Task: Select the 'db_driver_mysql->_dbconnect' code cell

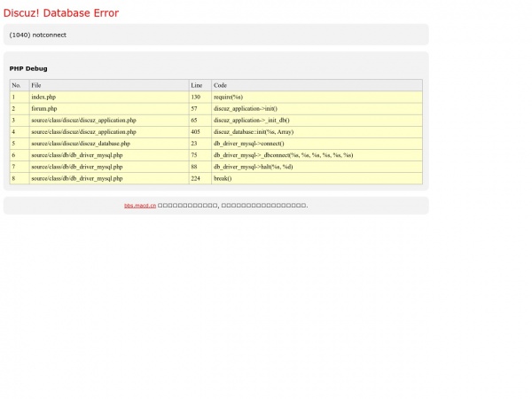Action: [x=317, y=155]
